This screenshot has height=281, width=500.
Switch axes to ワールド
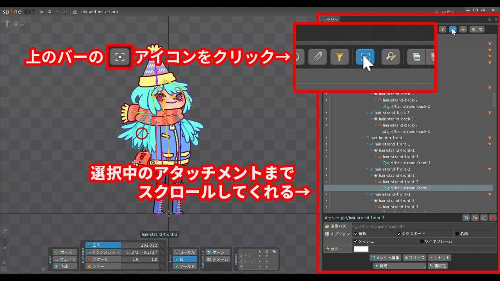pos(185,266)
